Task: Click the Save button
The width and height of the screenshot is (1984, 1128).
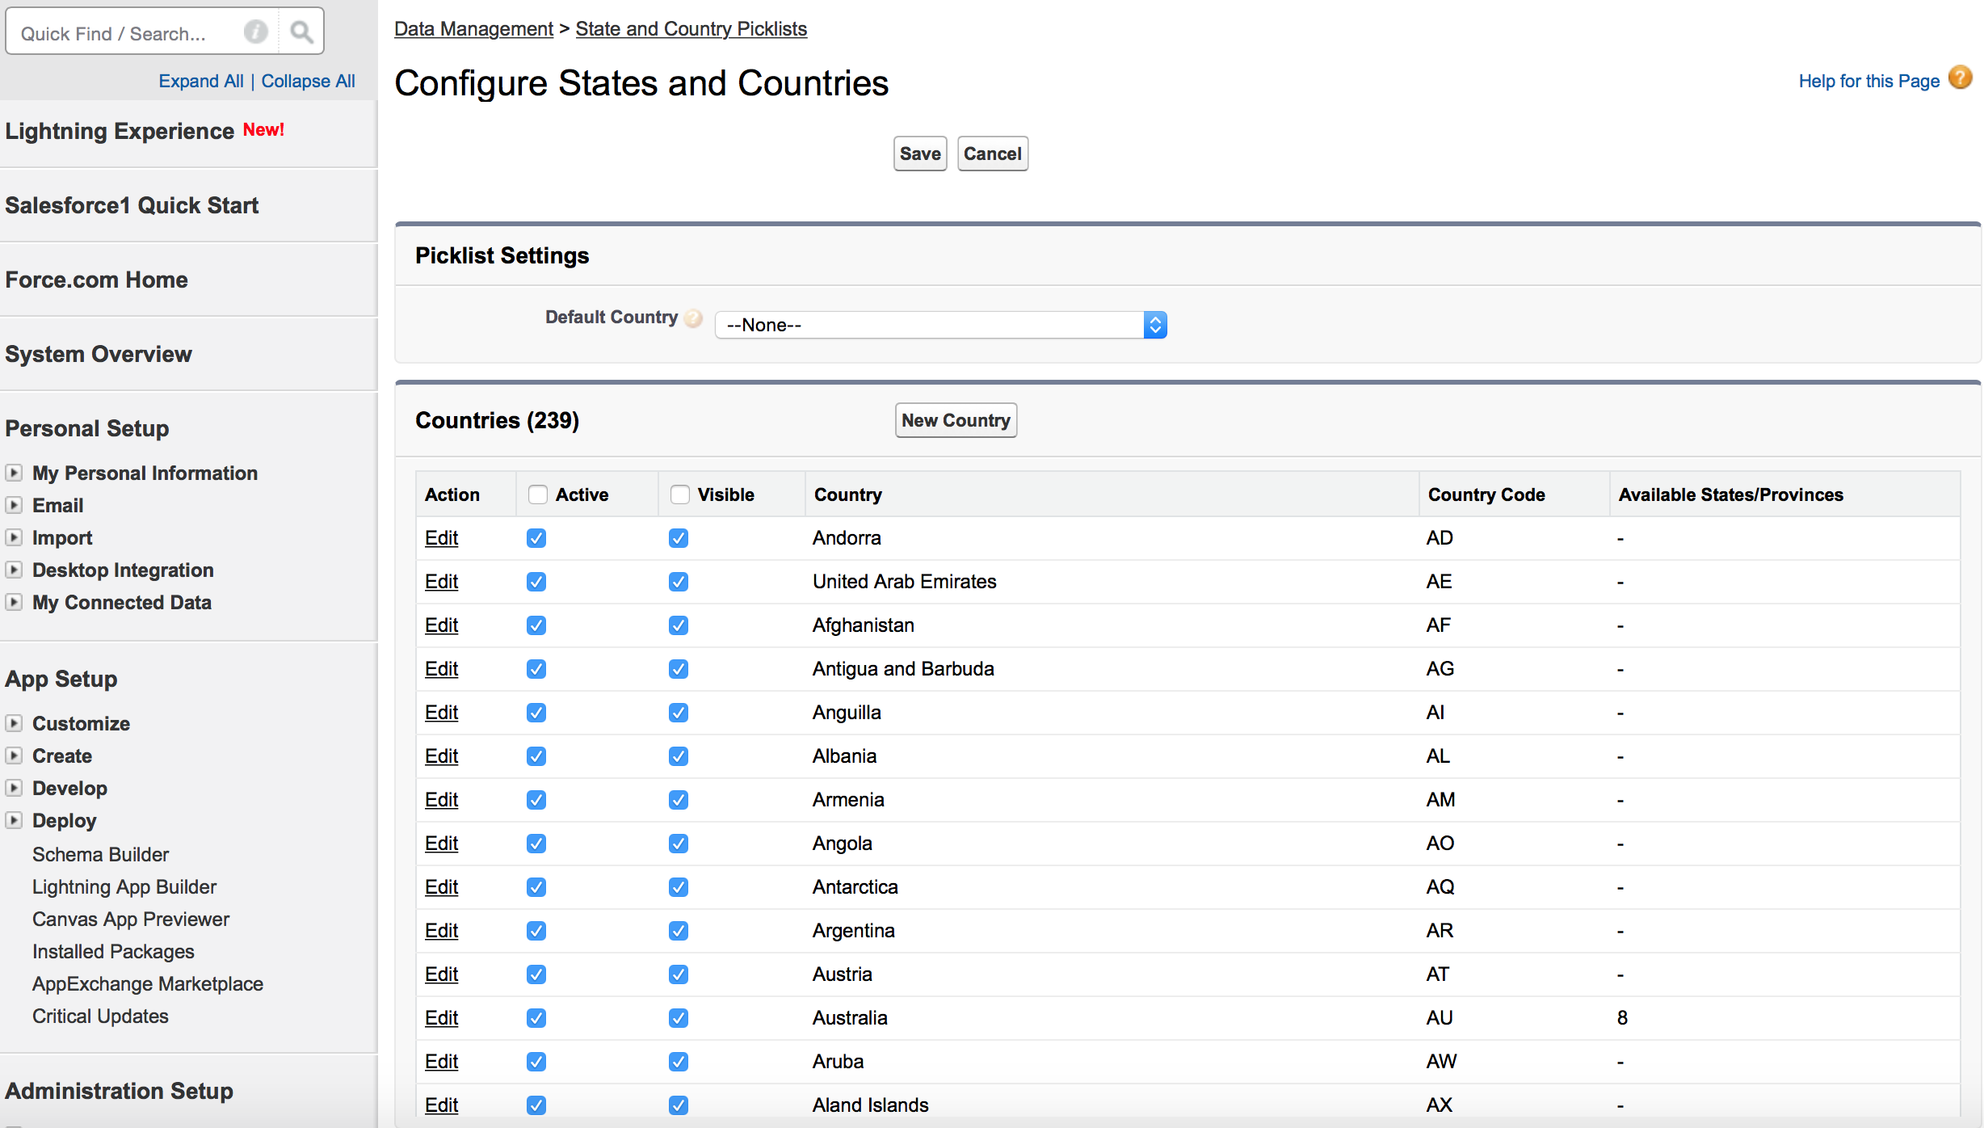Action: [x=919, y=154]
